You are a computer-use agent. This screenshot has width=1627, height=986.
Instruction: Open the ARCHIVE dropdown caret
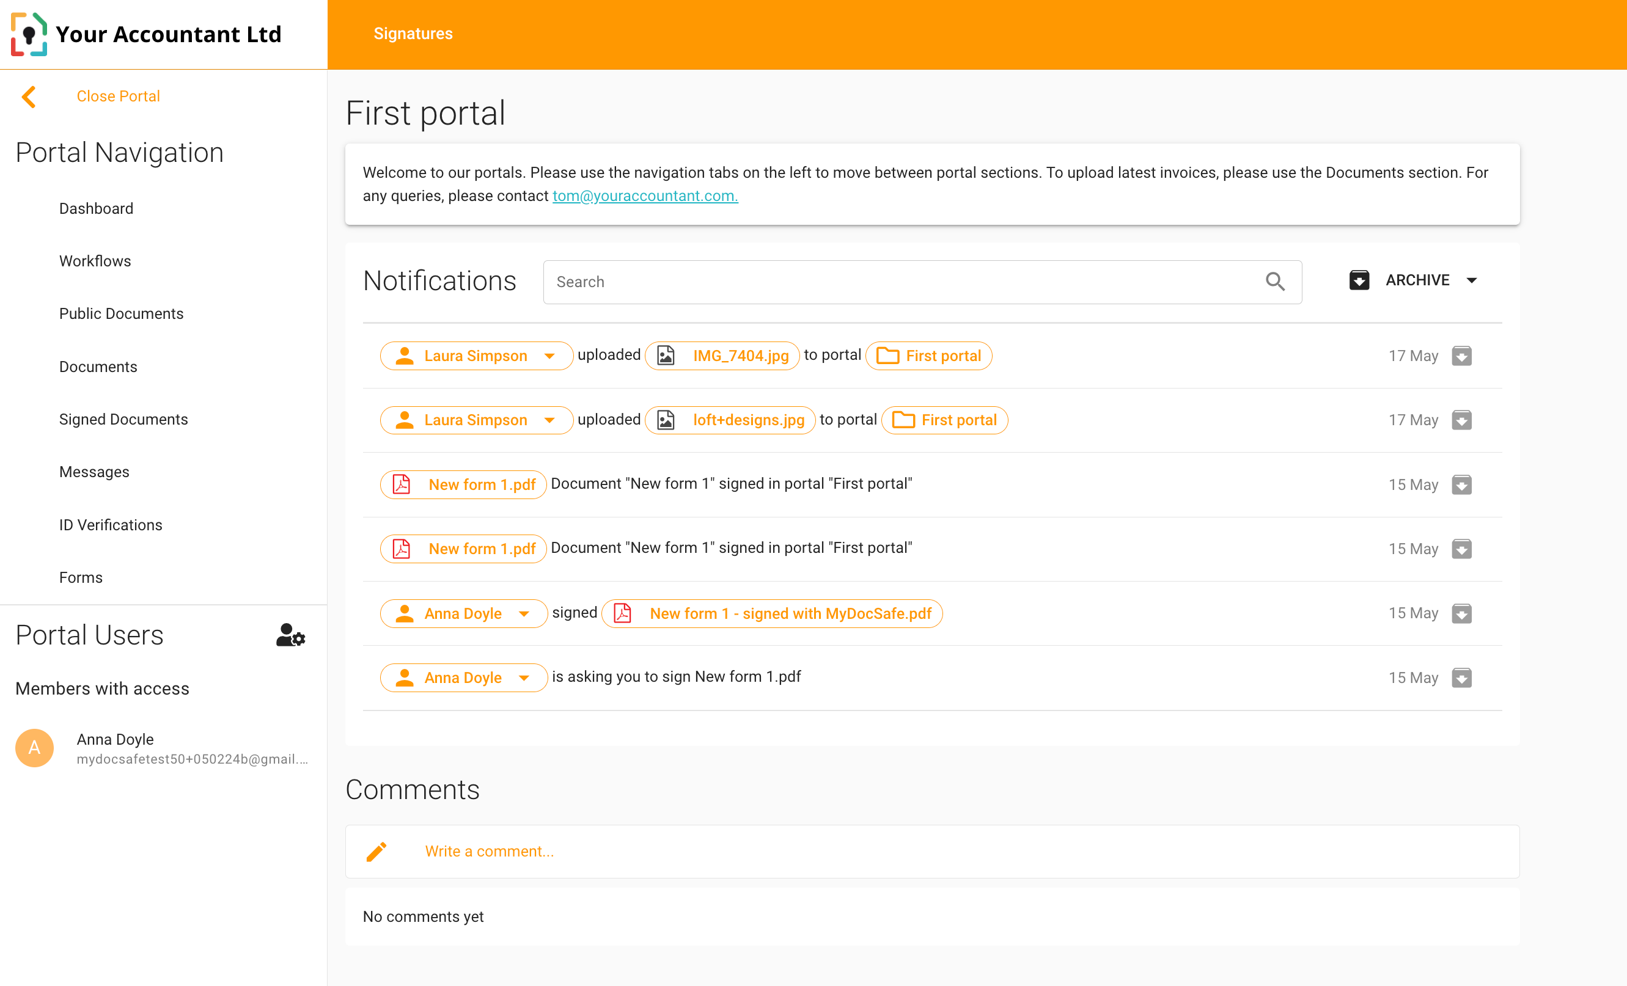pos(1471,280)
